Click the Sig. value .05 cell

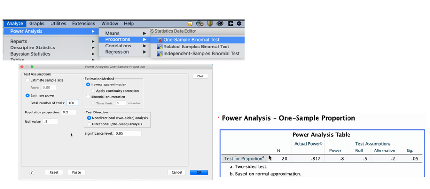(415, 159)
